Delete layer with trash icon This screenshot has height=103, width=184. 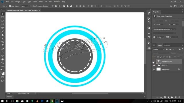click(x=179, y=97)
